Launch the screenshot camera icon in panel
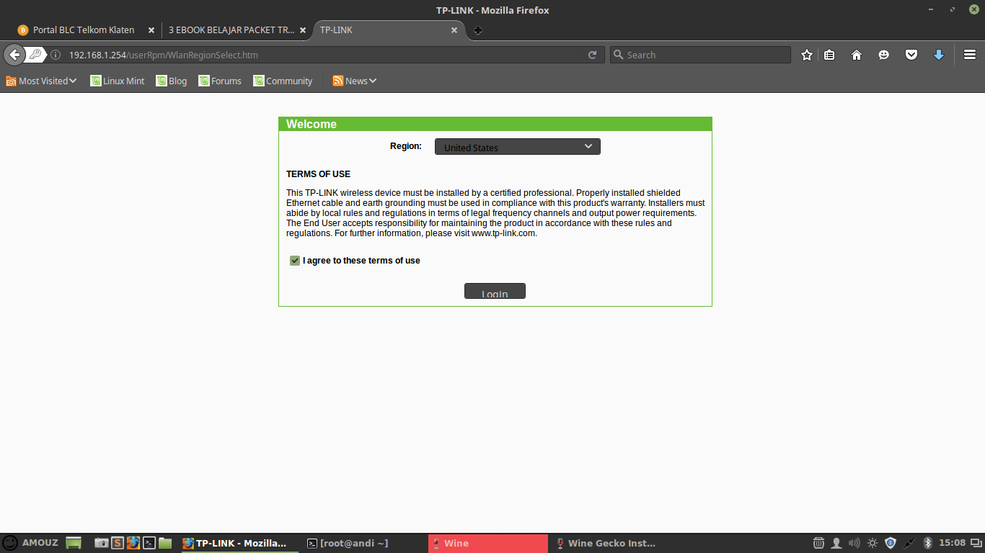Viewport: 985px width, 553px height. tap(102, 543)
